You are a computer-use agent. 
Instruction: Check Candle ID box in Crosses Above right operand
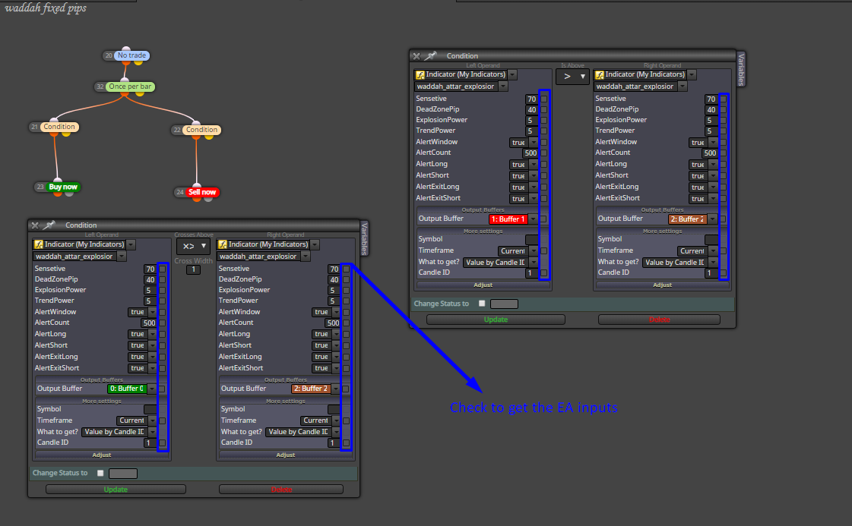[346, 443]
